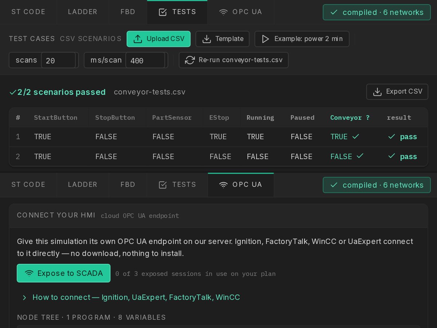The width and height of the screenshot is (437, 328).
Task: Click the wifi icon on the active OPC UA tab
Action: (224, 185)
